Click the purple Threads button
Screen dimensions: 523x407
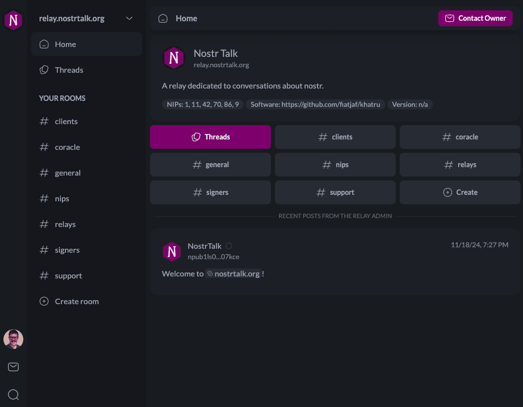pyautogui.click(x=210, y=137)
